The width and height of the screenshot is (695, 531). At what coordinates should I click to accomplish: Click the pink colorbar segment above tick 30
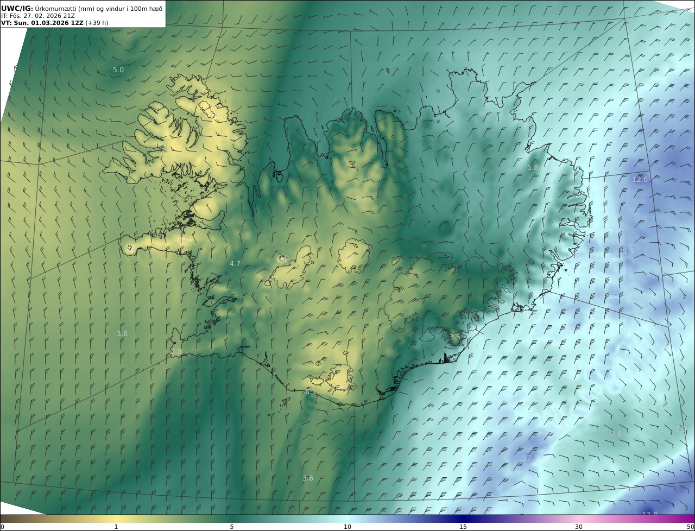(x=579, y=519)
